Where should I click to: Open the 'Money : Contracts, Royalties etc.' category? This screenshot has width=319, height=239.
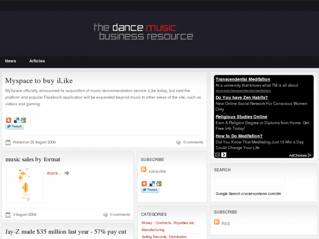pyautogui.click(x=168, y=223)
